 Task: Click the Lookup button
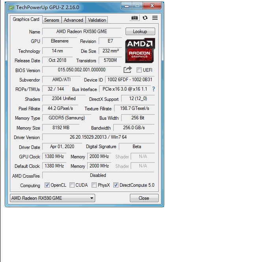140,32
